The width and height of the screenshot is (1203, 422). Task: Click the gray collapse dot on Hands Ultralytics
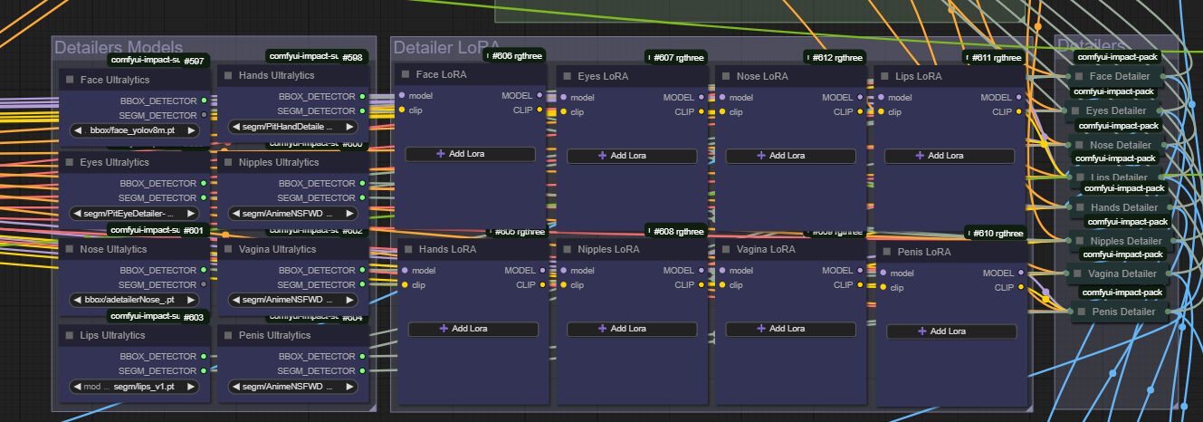tap(228, 75)
